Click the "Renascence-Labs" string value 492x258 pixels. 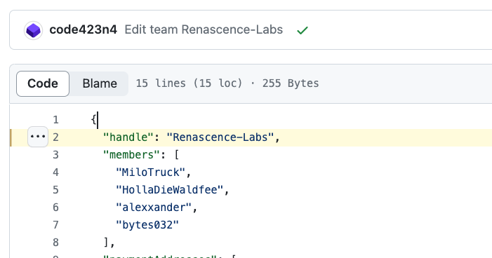point(220,137)
